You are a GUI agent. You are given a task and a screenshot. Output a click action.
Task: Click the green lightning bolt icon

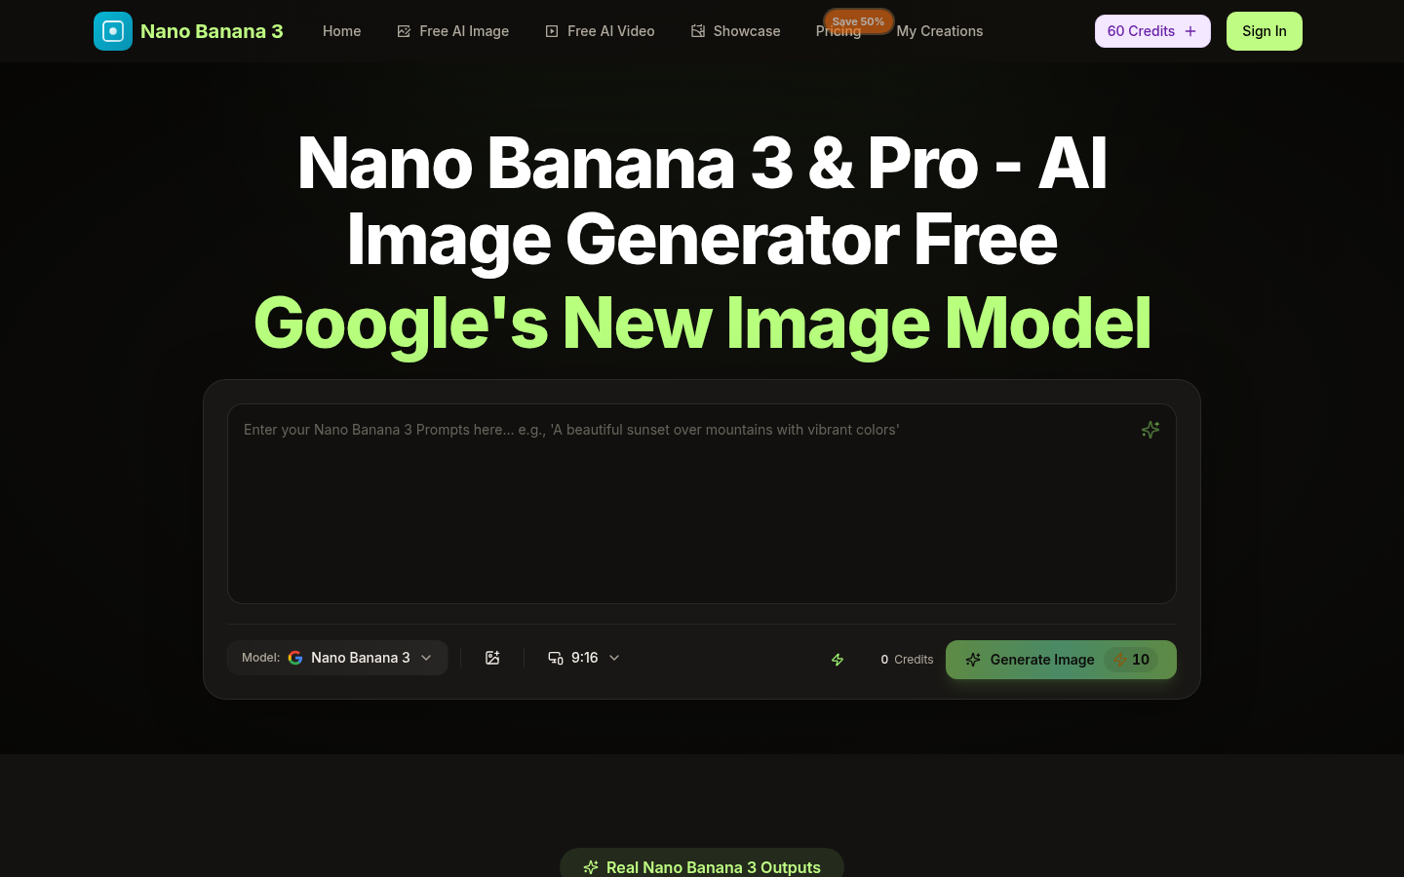click(x=838, y=660)
